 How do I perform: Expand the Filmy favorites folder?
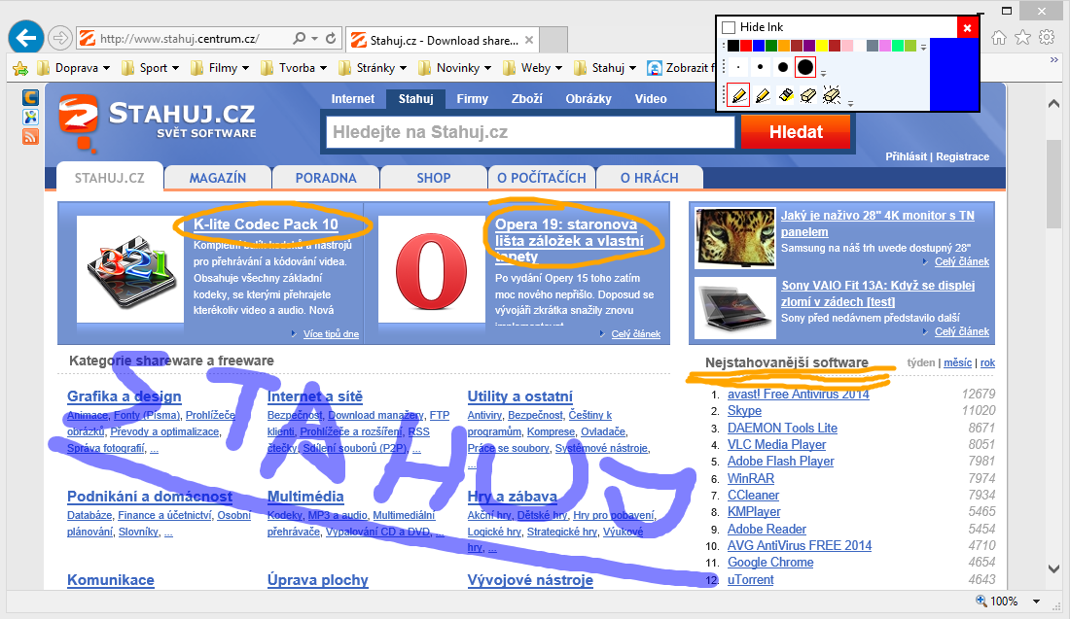pos(220,68)
